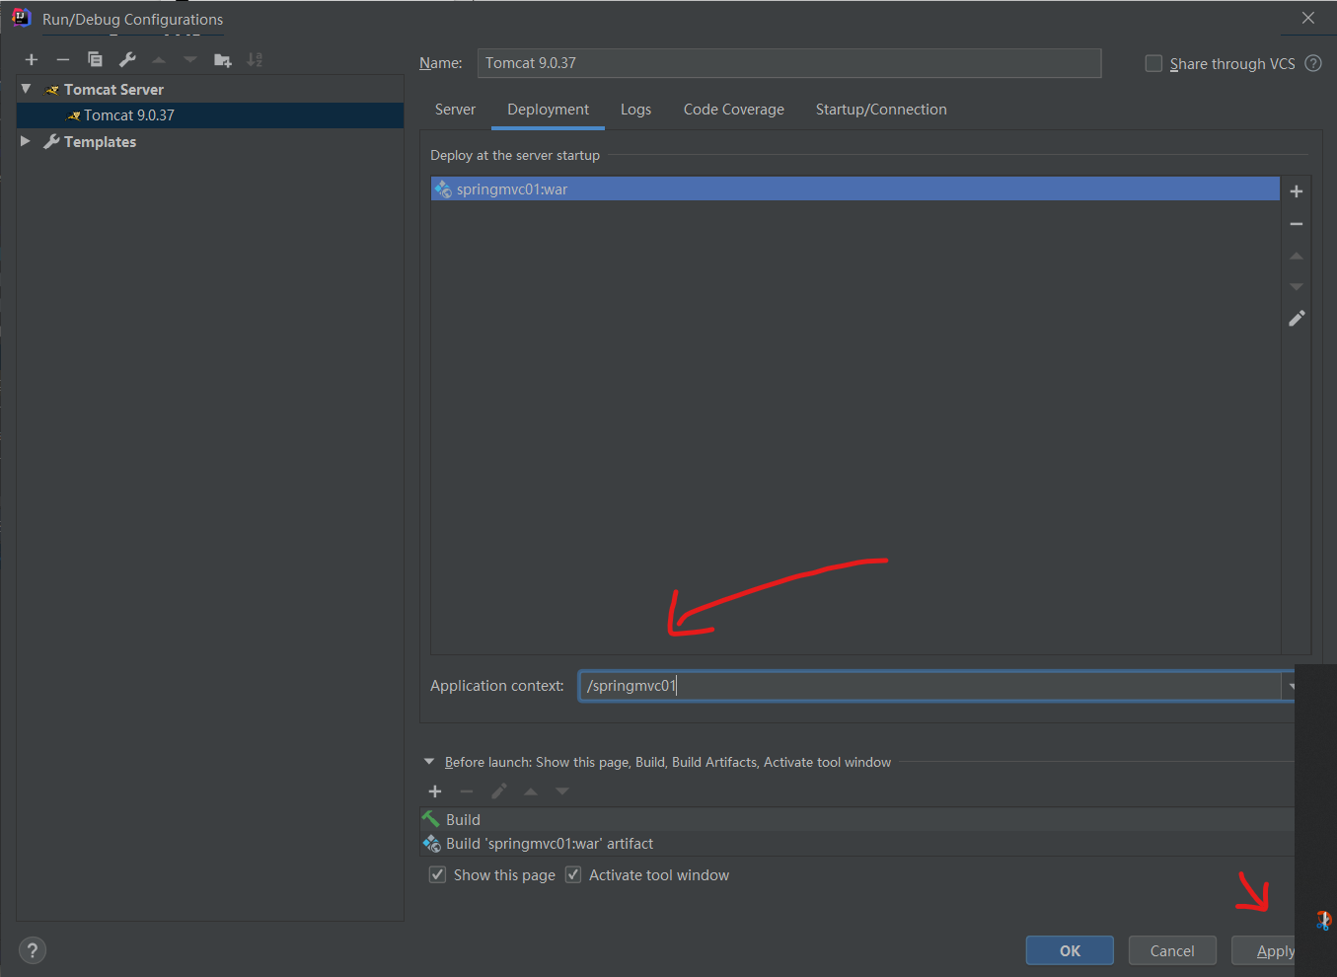Open Share through VCS help icon
The width and height of the screenshot is (1337, 977).
pos(1313,63)
